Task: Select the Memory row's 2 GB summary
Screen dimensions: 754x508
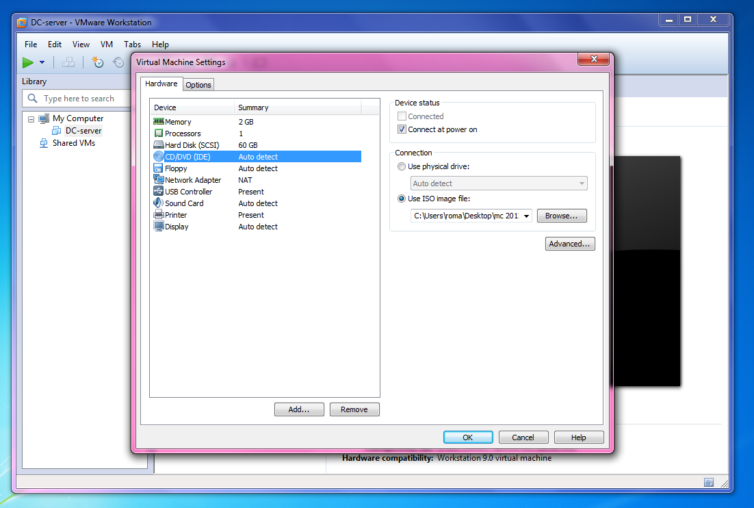Action: [246, 122]
